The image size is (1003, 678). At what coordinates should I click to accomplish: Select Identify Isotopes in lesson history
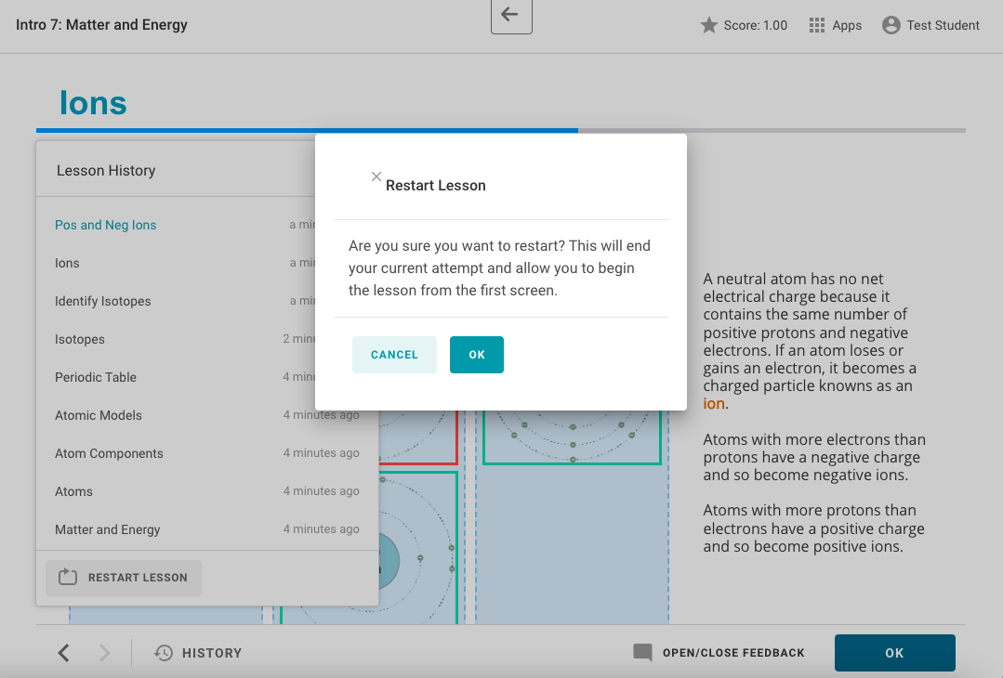[102, 301]
